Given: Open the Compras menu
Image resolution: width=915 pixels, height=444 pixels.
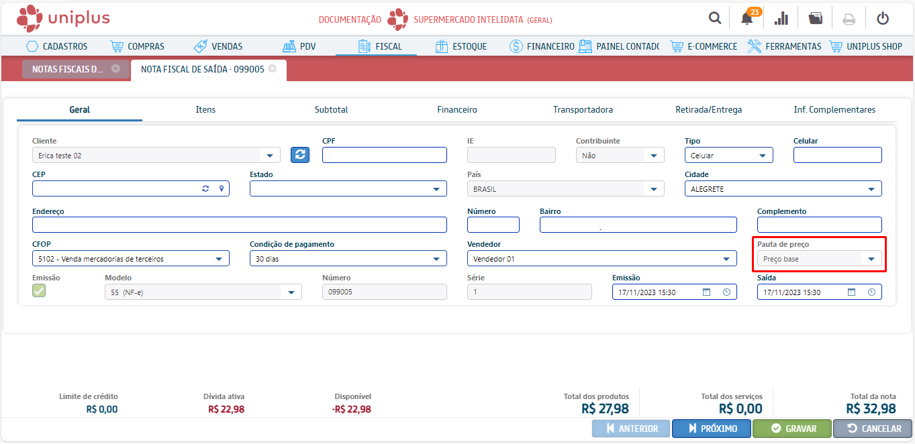Looking at the screenshot, I should 138,46.
